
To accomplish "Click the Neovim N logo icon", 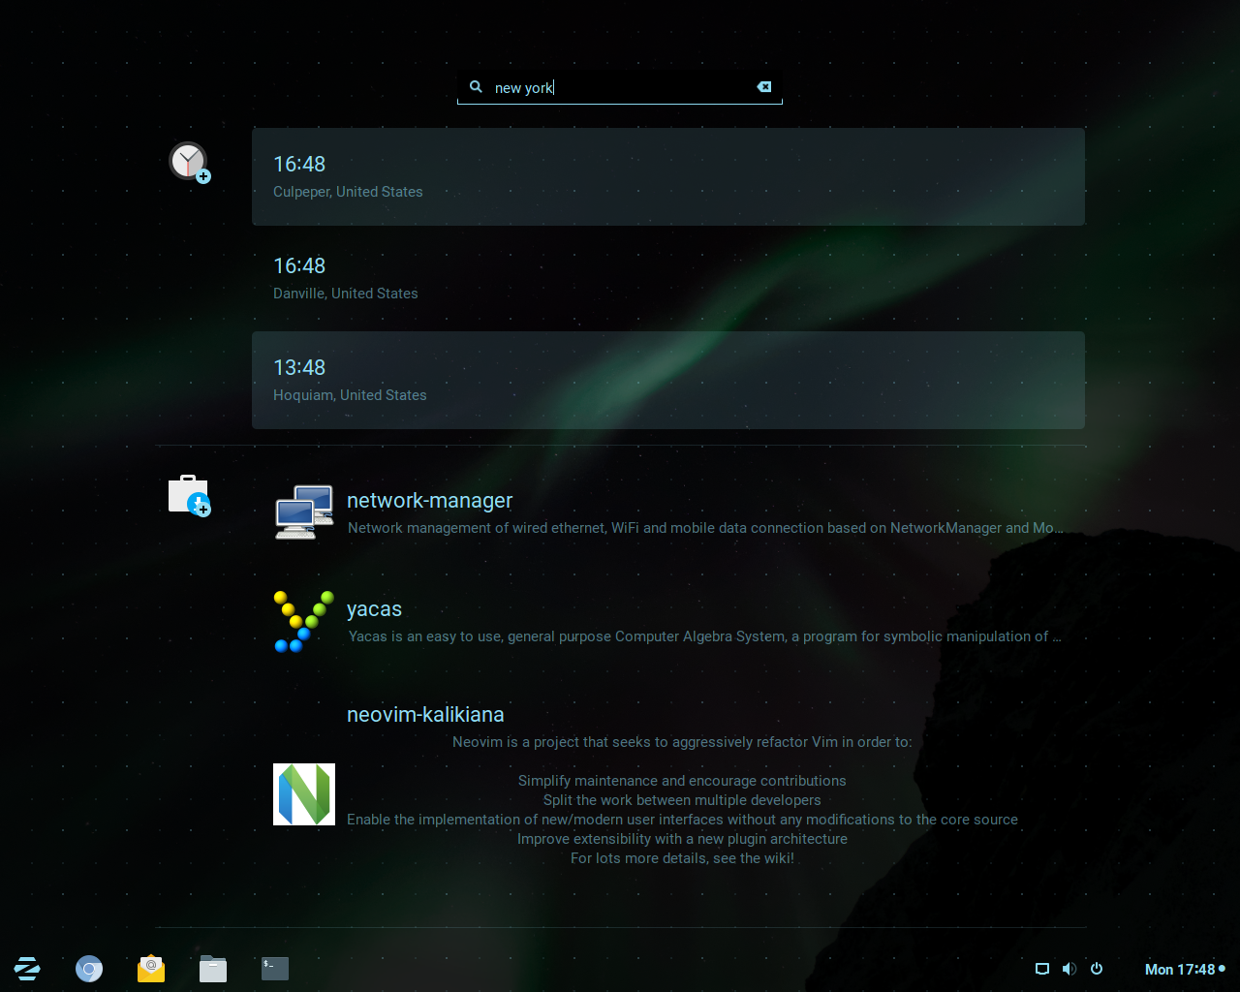I will pos(304,794).
